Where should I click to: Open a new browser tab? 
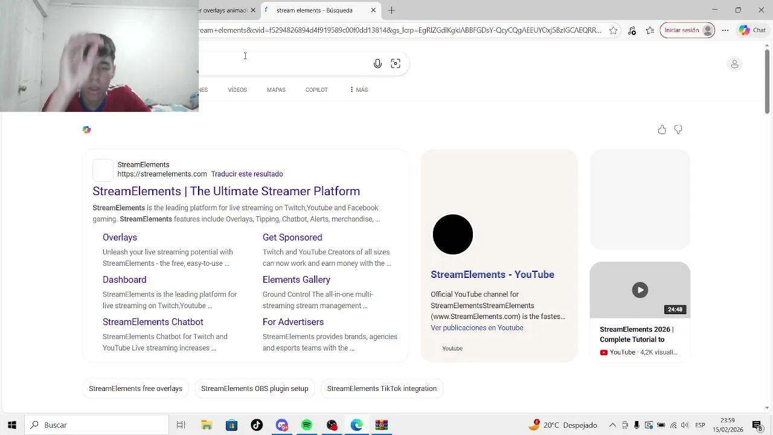[391, 10]
